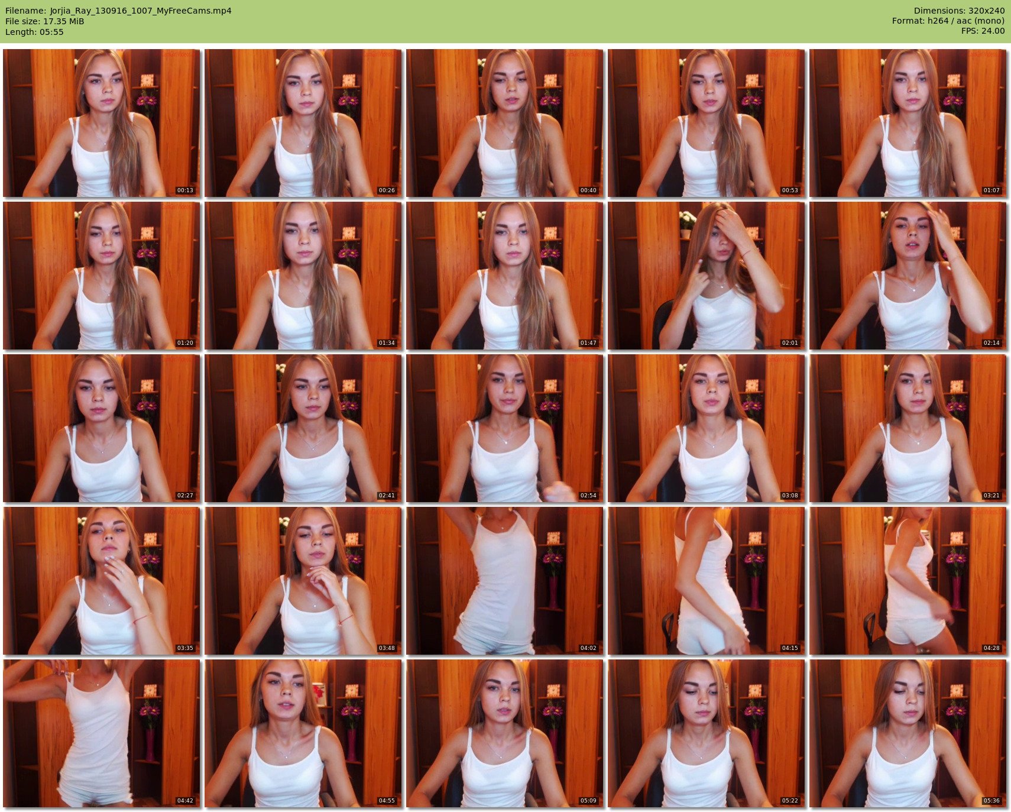Click the "Dimensions: 320x240" text
1011x812 pixels.
(x=959, y=11)
